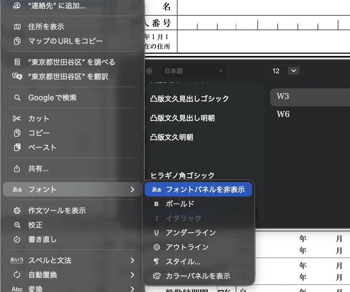Image resolution: width=350 pixels, height=292 pixels.
Task: Hide the font panel via フォントパネルを非表示
Action: (x=198, y=190)
